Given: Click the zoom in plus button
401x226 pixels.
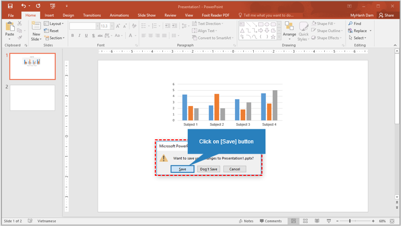Looking at the screenshot, I should (x=373, y=221).
